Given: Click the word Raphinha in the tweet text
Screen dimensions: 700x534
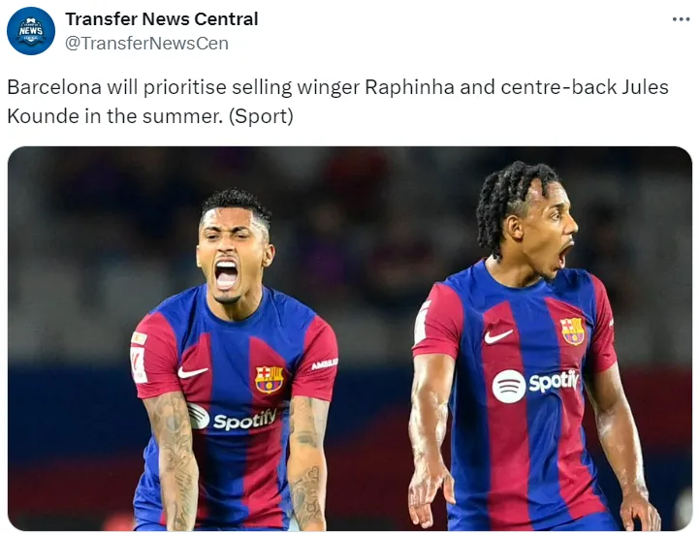Looking at the screenshot, I should pos(409,87).
